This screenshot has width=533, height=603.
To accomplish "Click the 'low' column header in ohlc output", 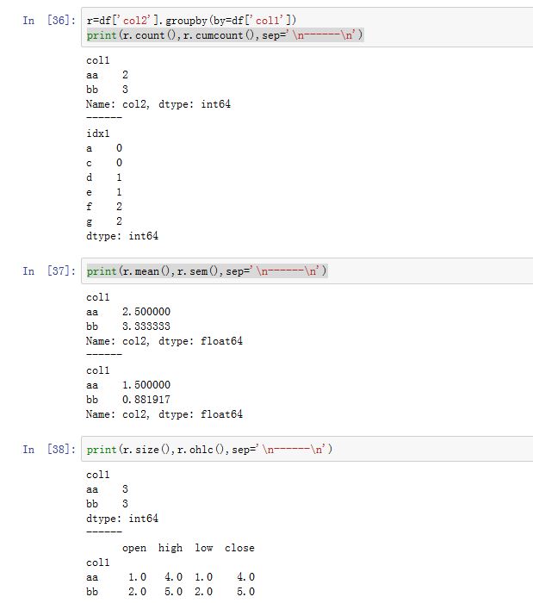I will click(x=204, y=548).
